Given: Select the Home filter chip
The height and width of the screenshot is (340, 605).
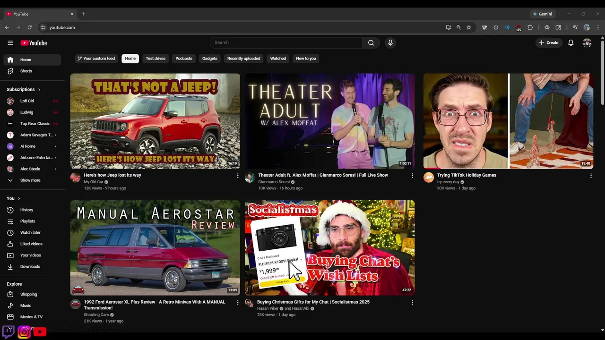Looking at the screenshot, I should [130, 59].
